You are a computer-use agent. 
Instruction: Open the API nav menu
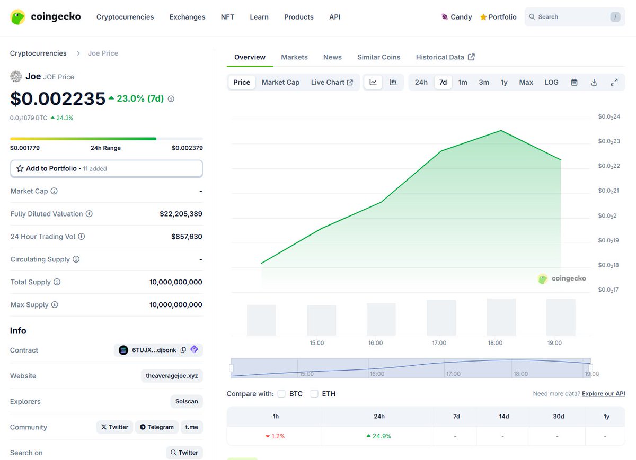(x=335, y=17)
